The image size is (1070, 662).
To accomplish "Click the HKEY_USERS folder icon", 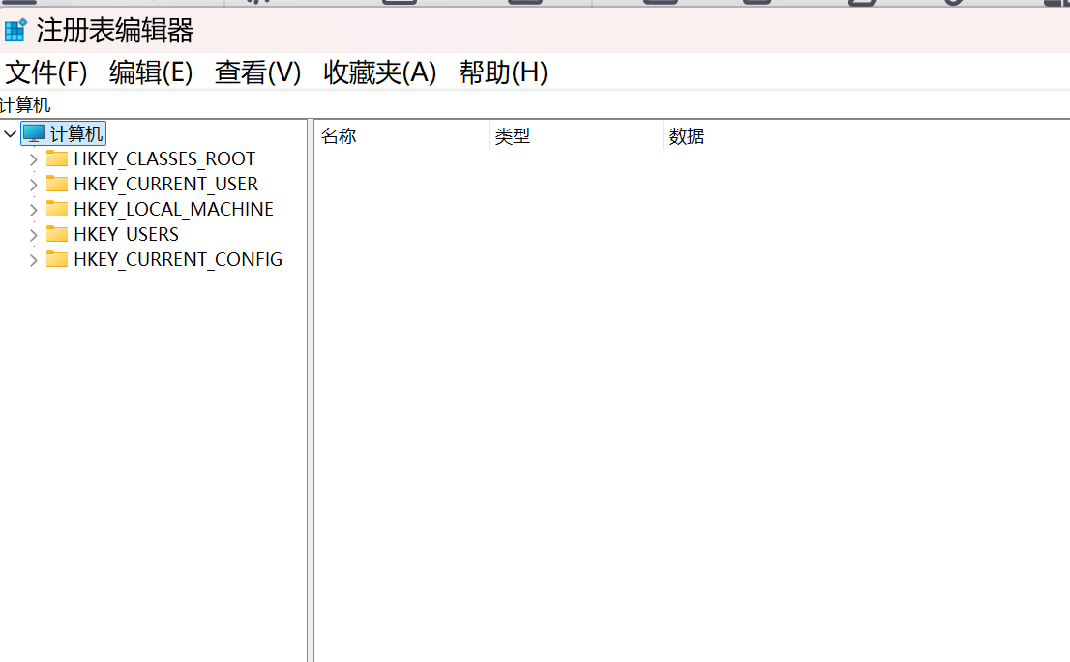I will (57, 235).
